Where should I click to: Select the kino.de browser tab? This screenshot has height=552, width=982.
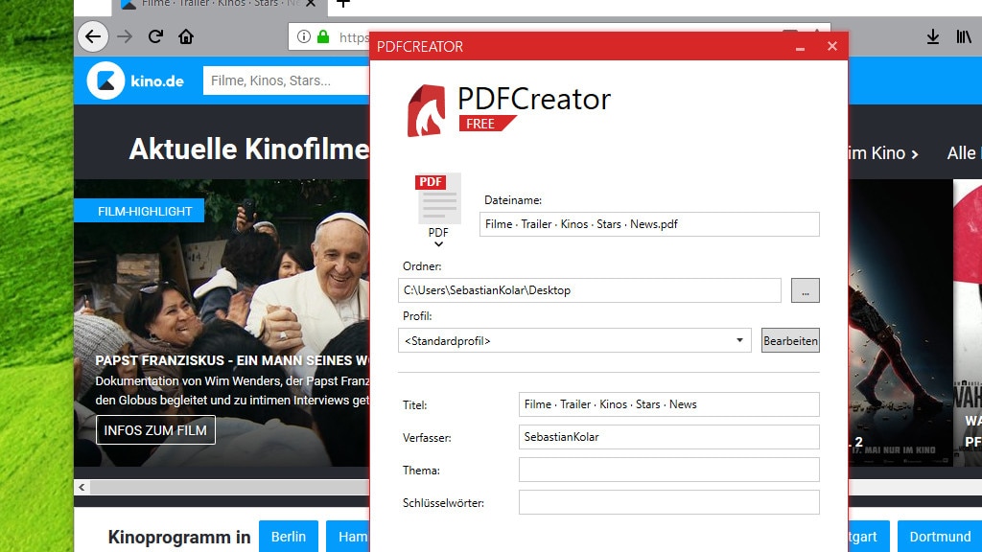[211, 4]
